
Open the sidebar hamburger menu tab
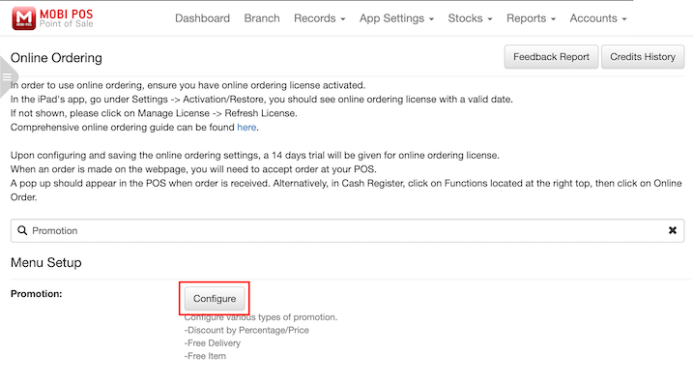[x=8, y=77]
